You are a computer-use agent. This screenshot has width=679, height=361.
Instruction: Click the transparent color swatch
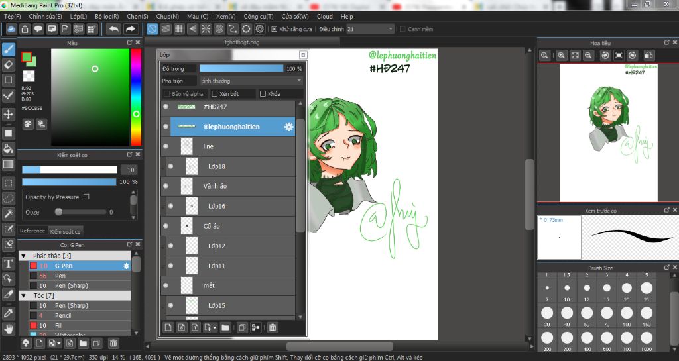(x=29, y=76)
